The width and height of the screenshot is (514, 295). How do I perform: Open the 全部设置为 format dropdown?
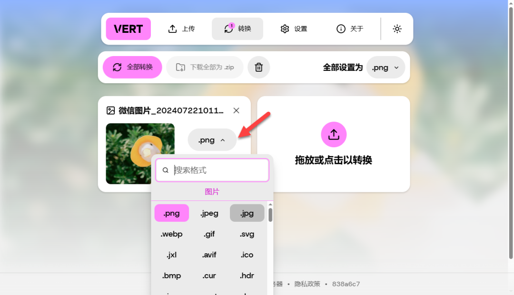point(385,67)
